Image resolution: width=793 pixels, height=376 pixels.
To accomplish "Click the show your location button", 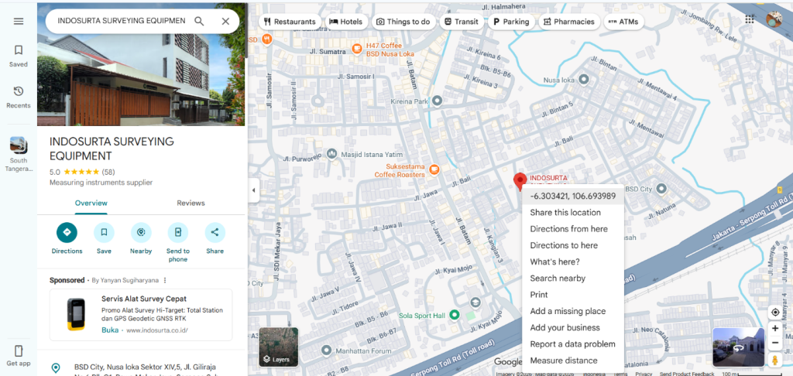I will point(774,313).
